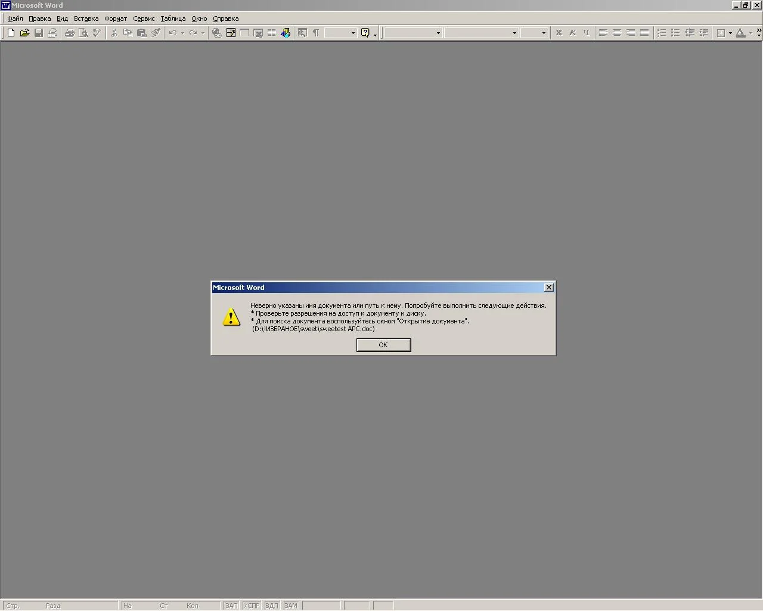This screenshot has height=611, width=763.
Task: Apply font color with the A icon
Action: tap(740, 33)
